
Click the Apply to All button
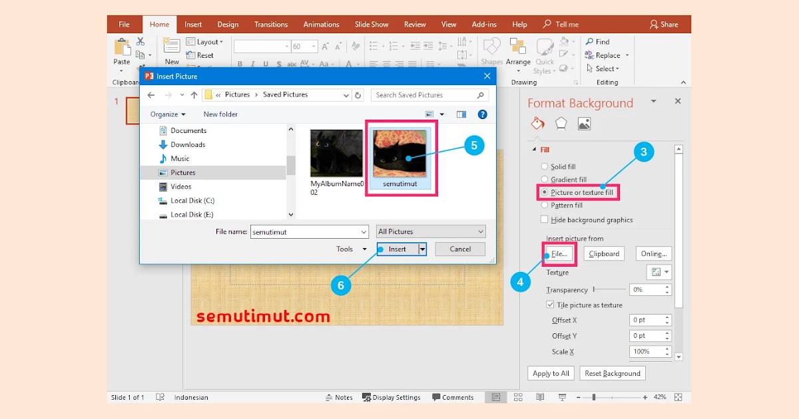[551, 373]
